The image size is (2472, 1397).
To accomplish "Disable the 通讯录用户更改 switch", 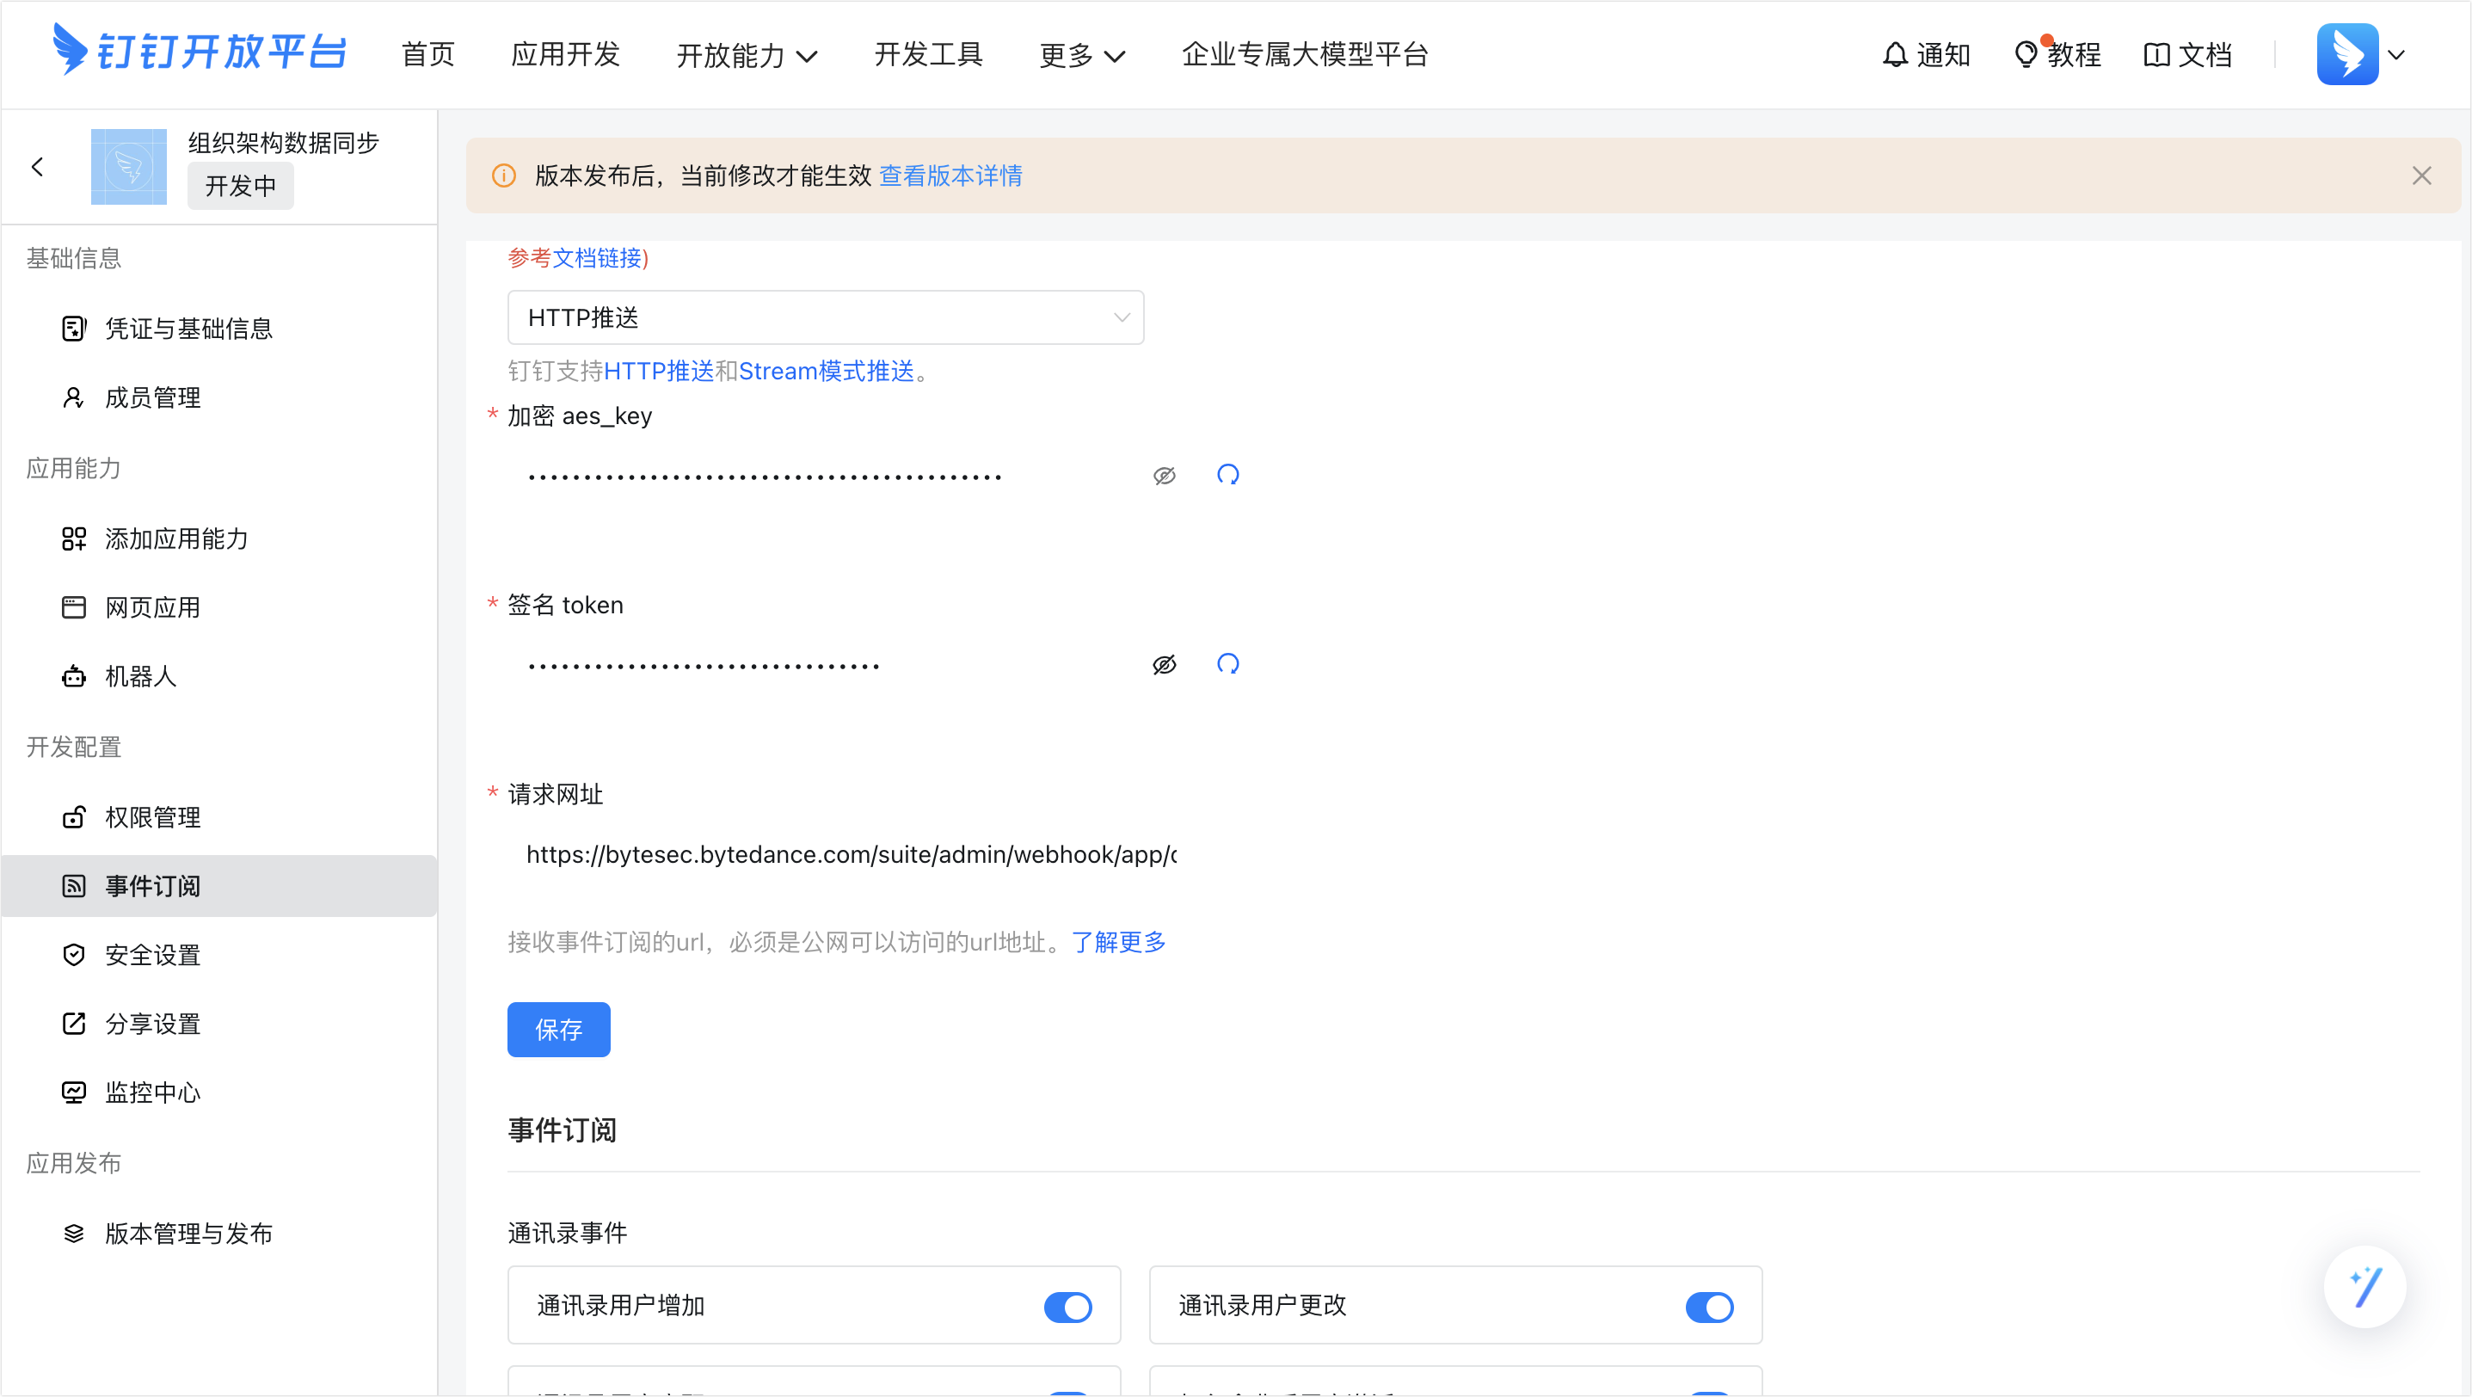I will click(1709, 1307).
